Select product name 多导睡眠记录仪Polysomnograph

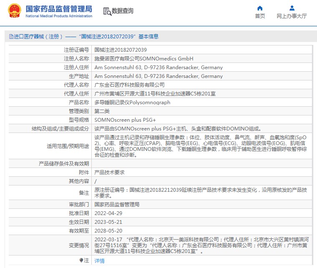point(132,103)
